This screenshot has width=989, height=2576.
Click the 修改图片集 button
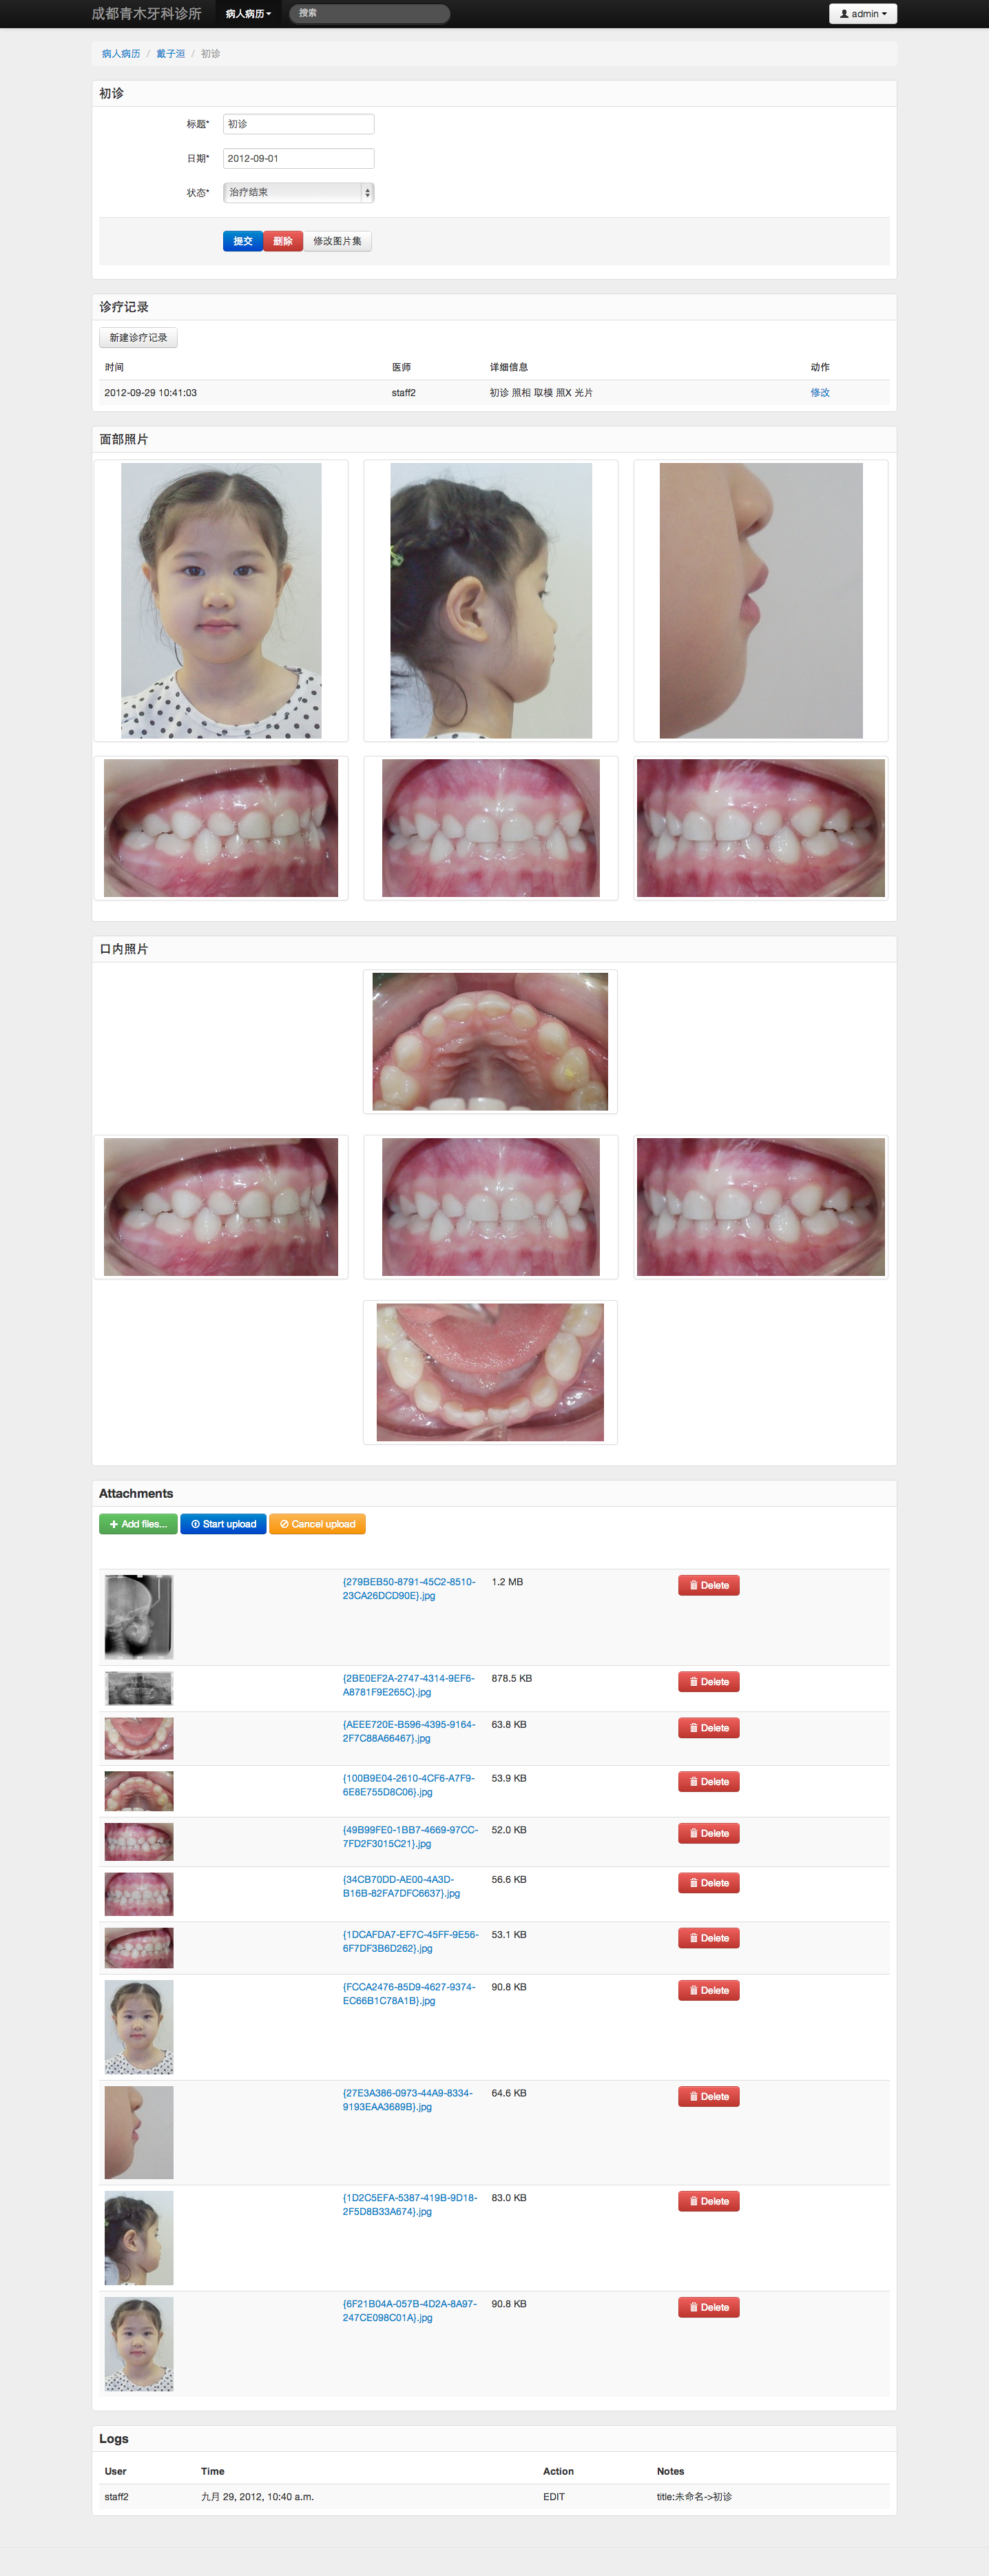[337, 241]
